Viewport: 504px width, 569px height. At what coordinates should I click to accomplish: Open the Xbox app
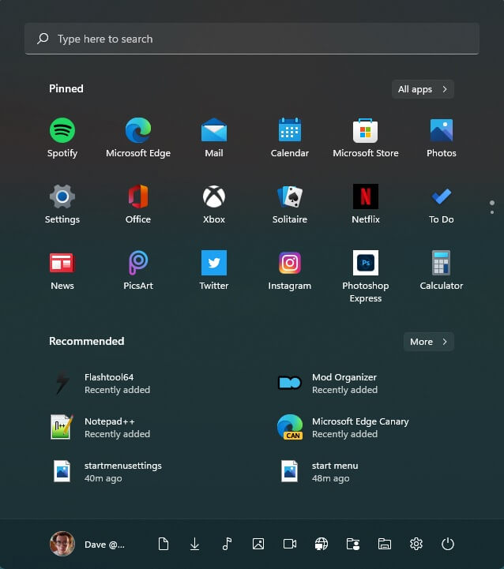click(214, 204)
